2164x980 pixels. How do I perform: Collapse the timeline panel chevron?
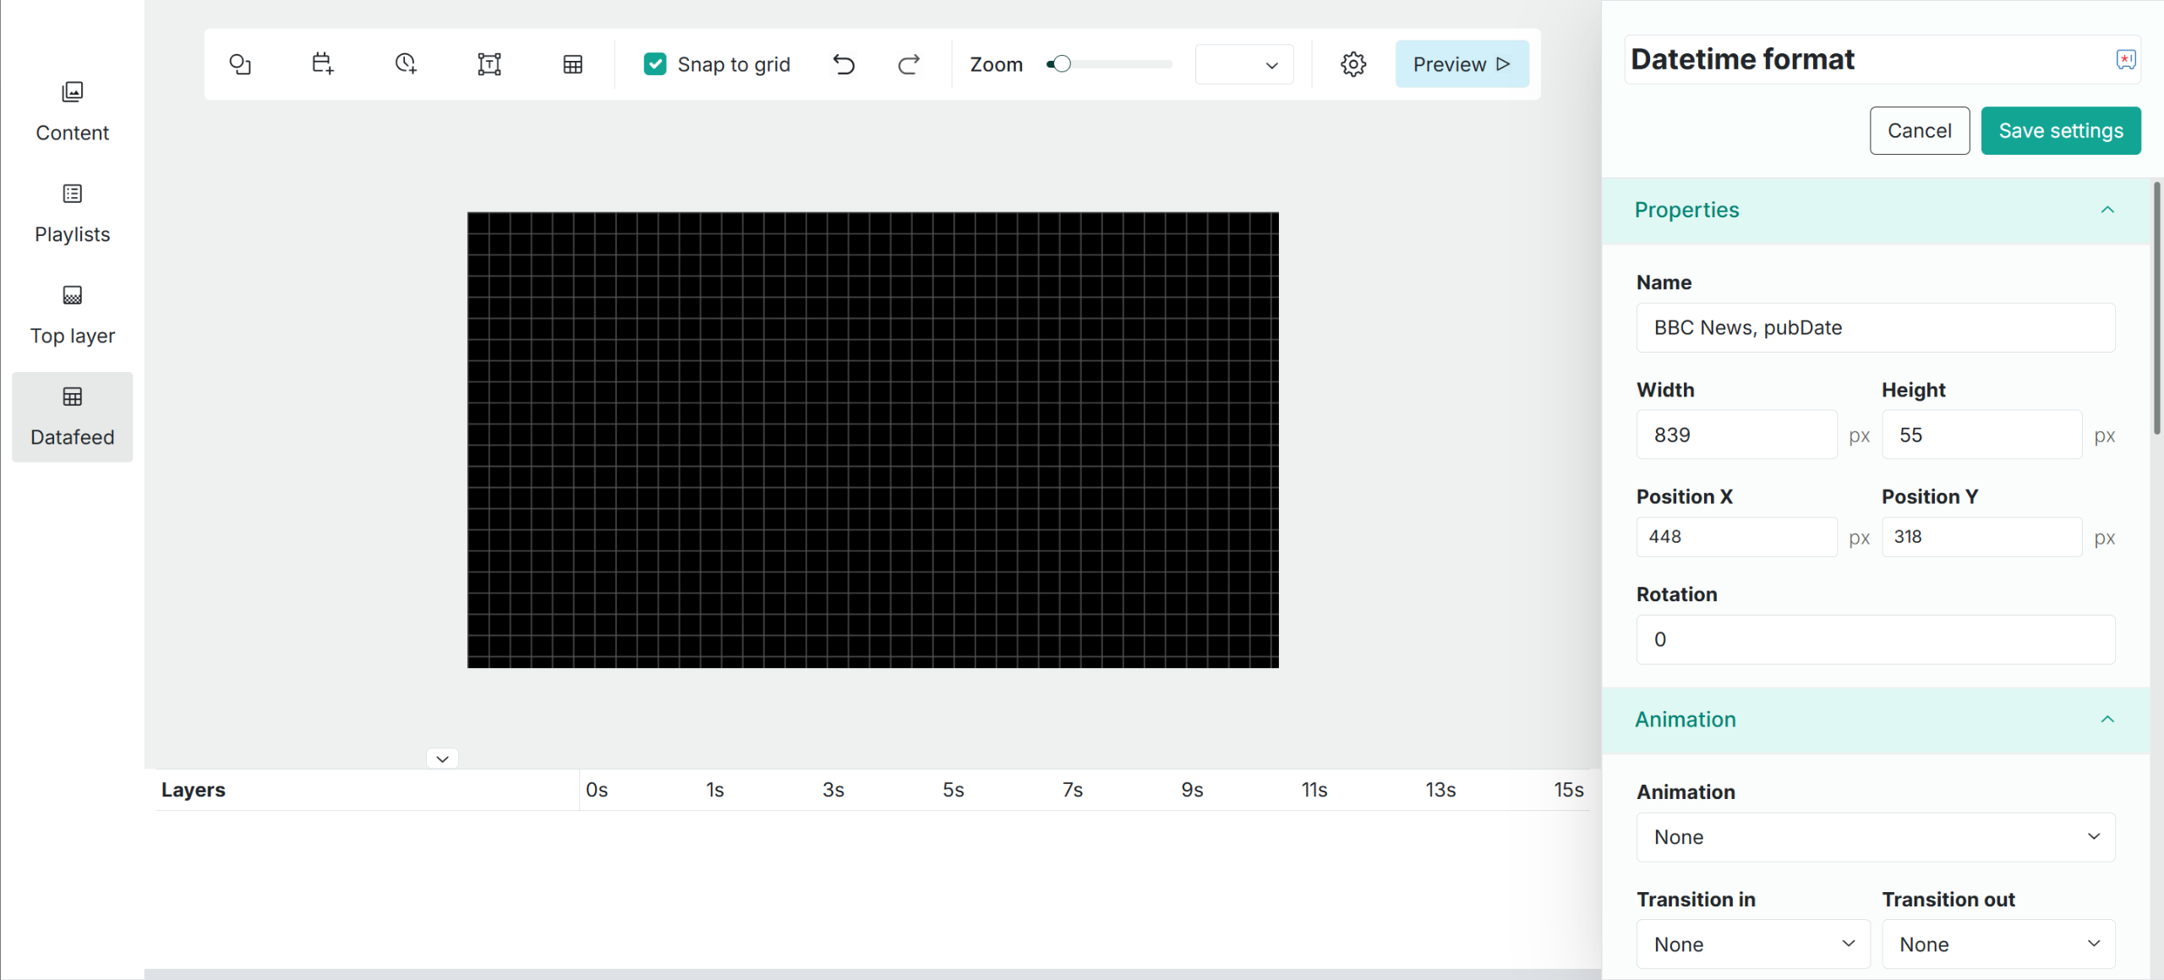coord(442,758)
